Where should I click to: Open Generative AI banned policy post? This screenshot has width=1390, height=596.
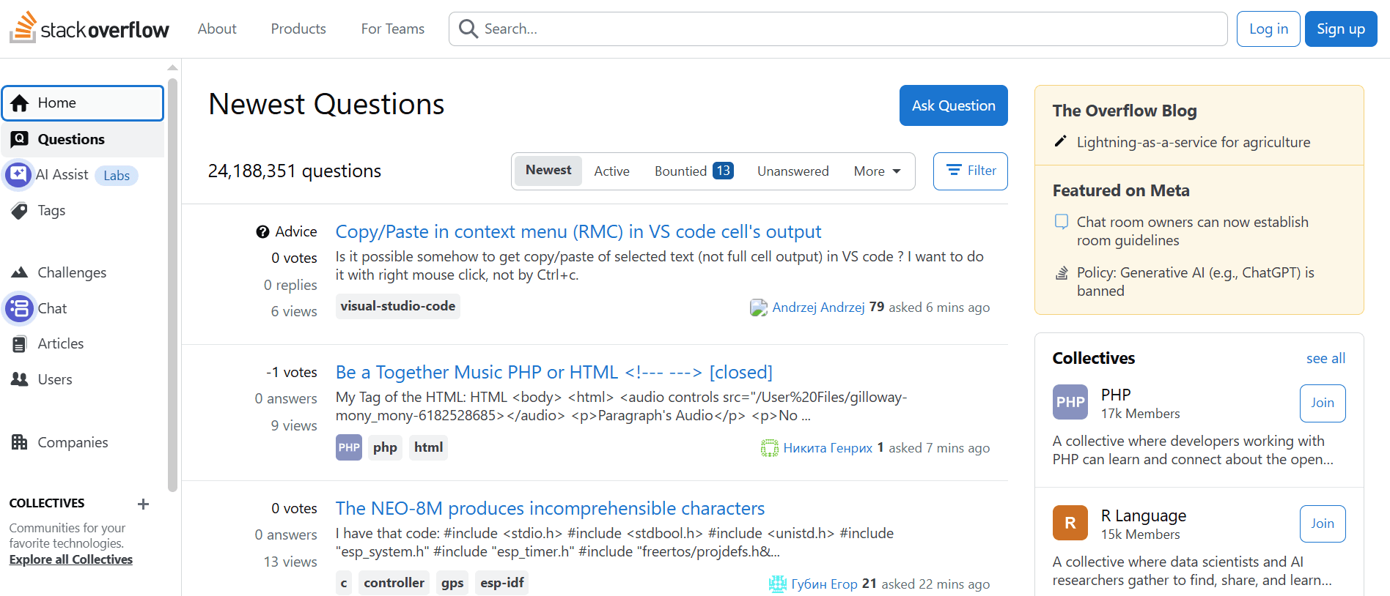pyautogui.click(x=1196, y=282)
